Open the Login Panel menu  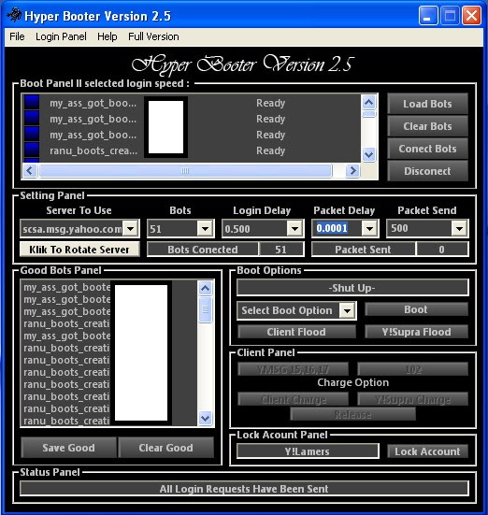coord(61,36)
